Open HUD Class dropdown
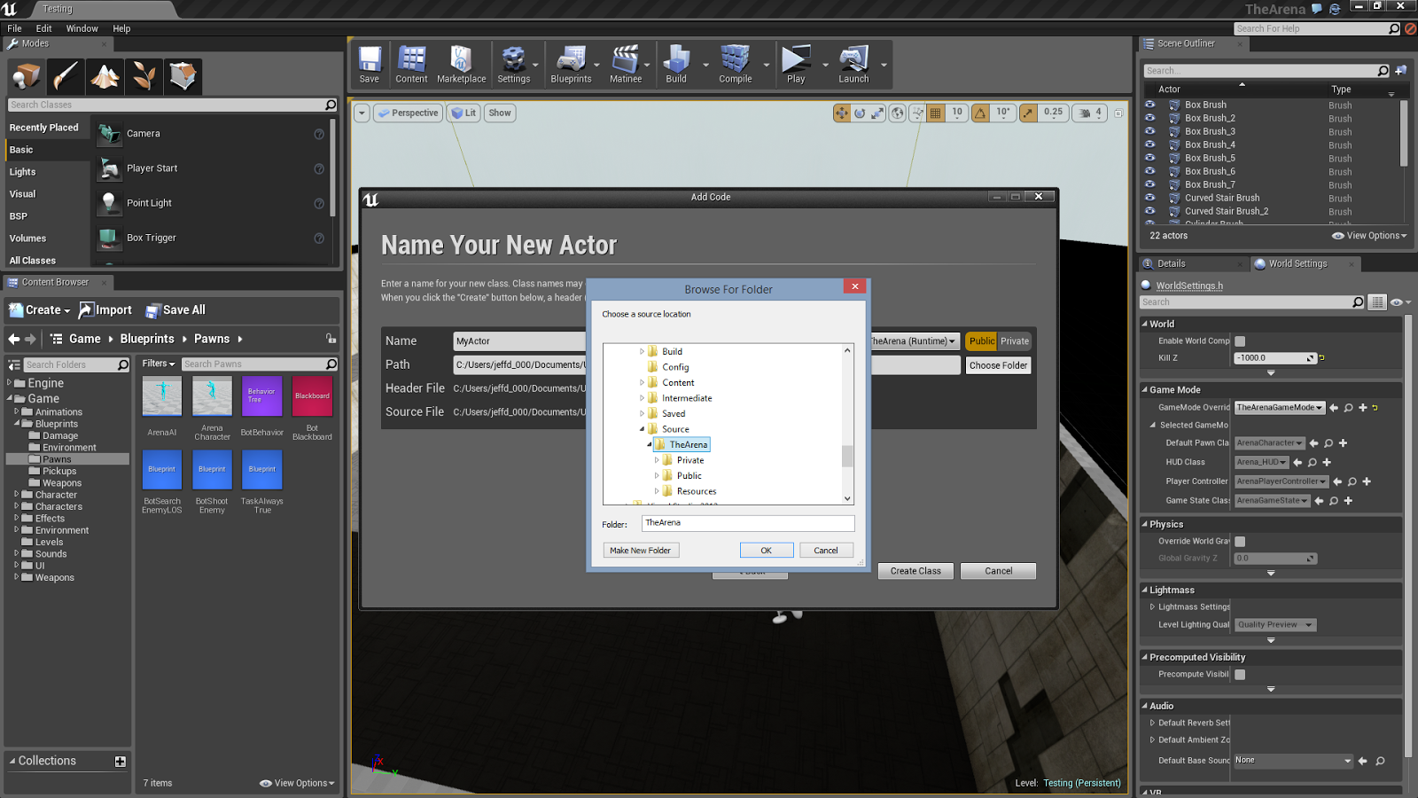Screen dimensions: 1418x798 (1262, 463)
